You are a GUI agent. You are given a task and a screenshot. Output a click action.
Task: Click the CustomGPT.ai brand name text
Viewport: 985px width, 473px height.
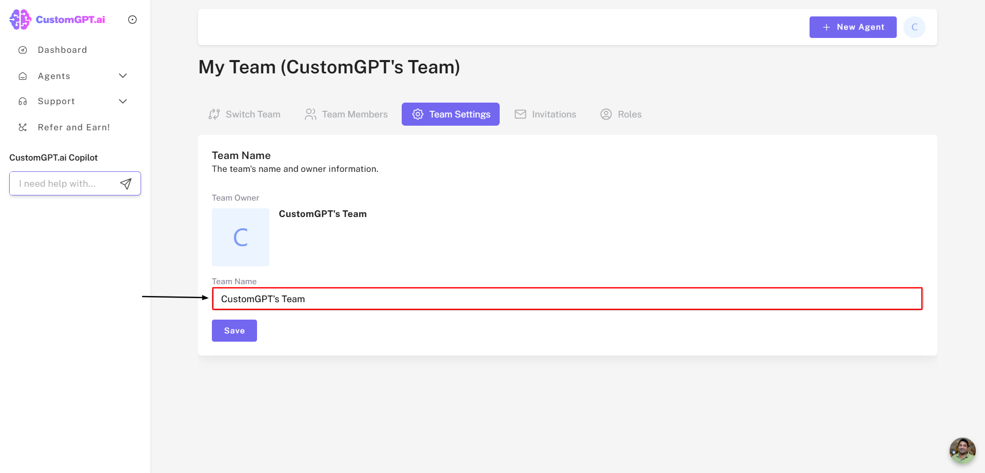pos(70,19)
